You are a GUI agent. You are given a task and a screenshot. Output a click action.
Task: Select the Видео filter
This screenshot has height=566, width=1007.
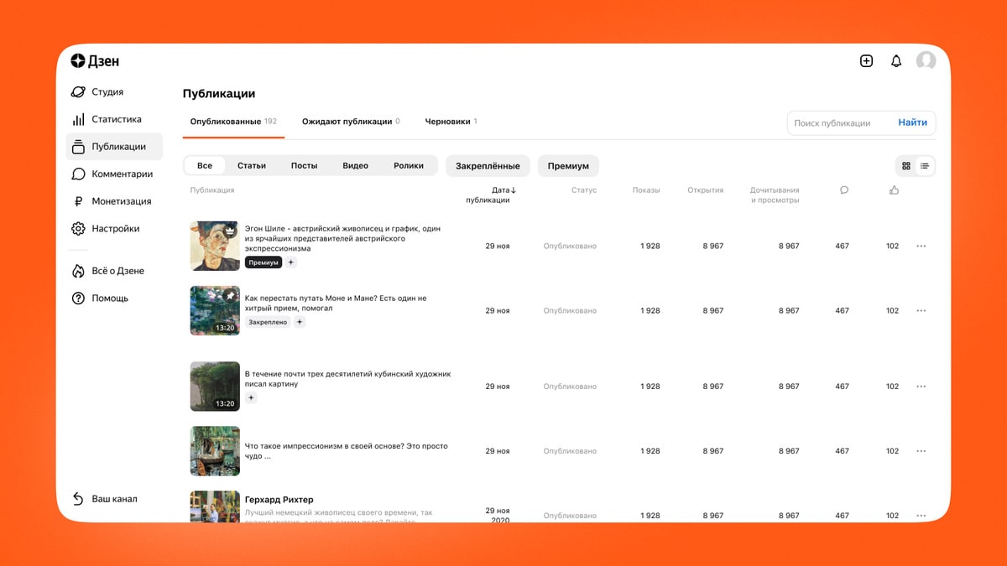click(355, 166)
